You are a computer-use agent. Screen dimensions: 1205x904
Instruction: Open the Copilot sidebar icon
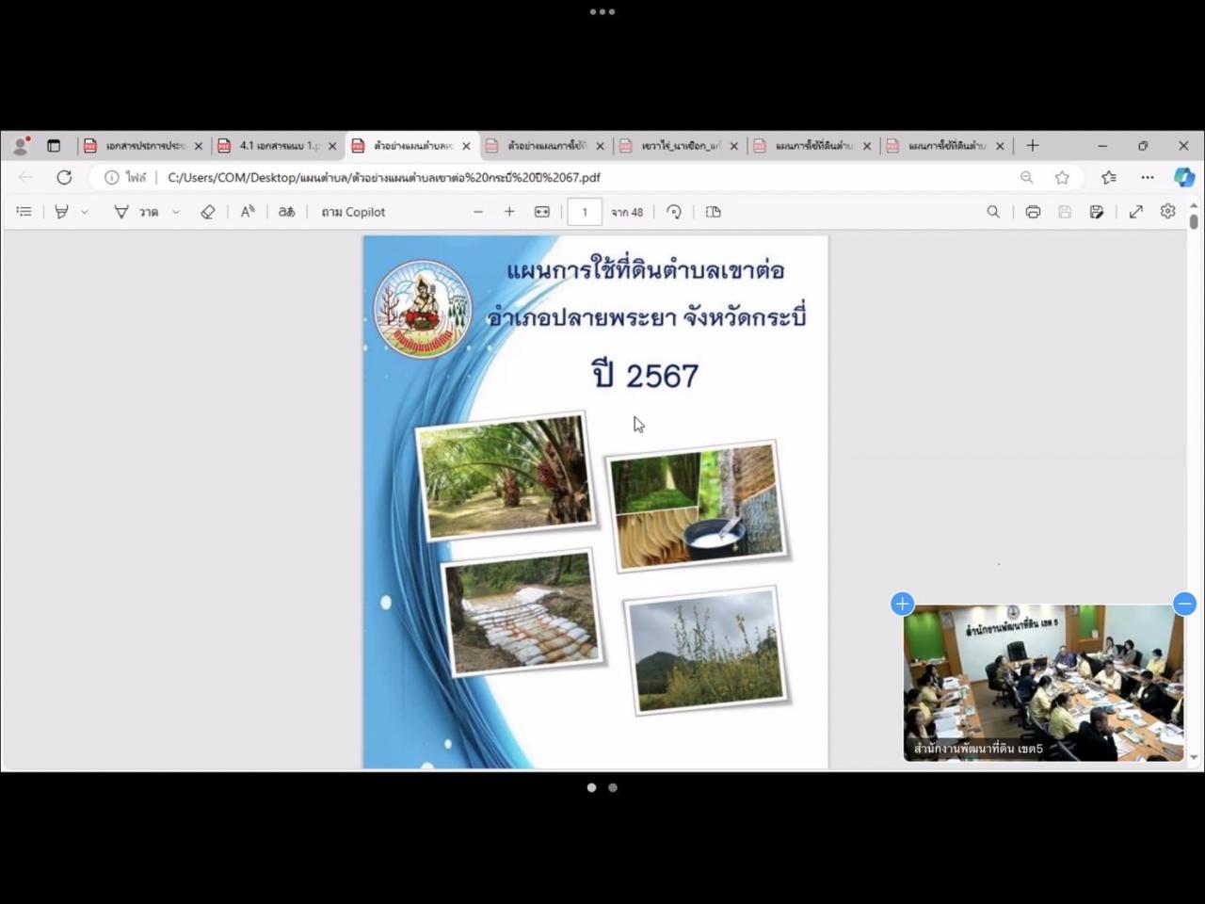click(x=1183, y=177)
